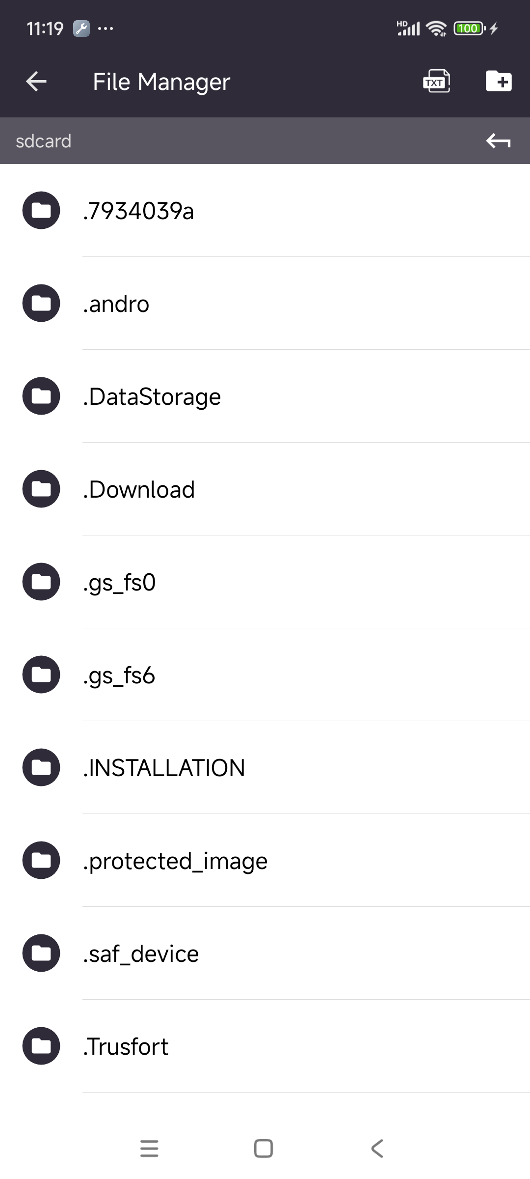Open the .Download folder
This screenshot has height=1179, width=530.
coord(139,489)
